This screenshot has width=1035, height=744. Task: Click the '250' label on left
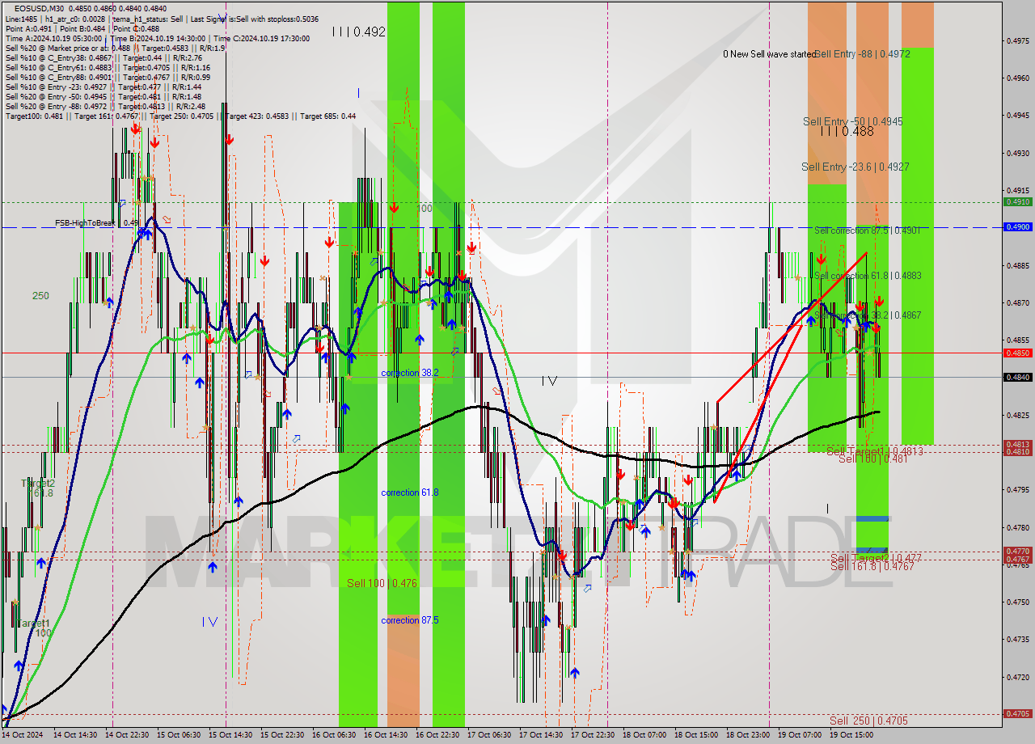coord(40,296)
